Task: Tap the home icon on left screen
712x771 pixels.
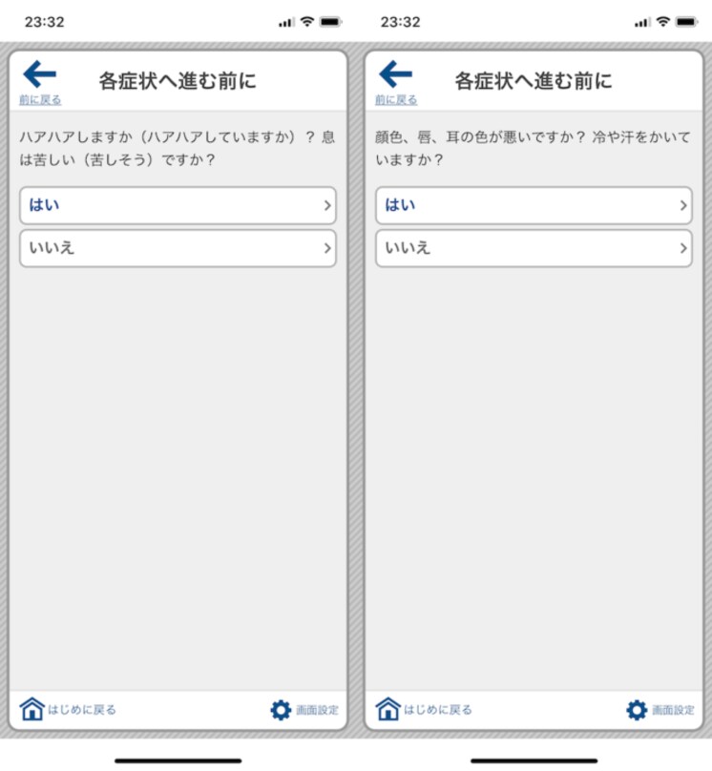Action: (31, 709)
